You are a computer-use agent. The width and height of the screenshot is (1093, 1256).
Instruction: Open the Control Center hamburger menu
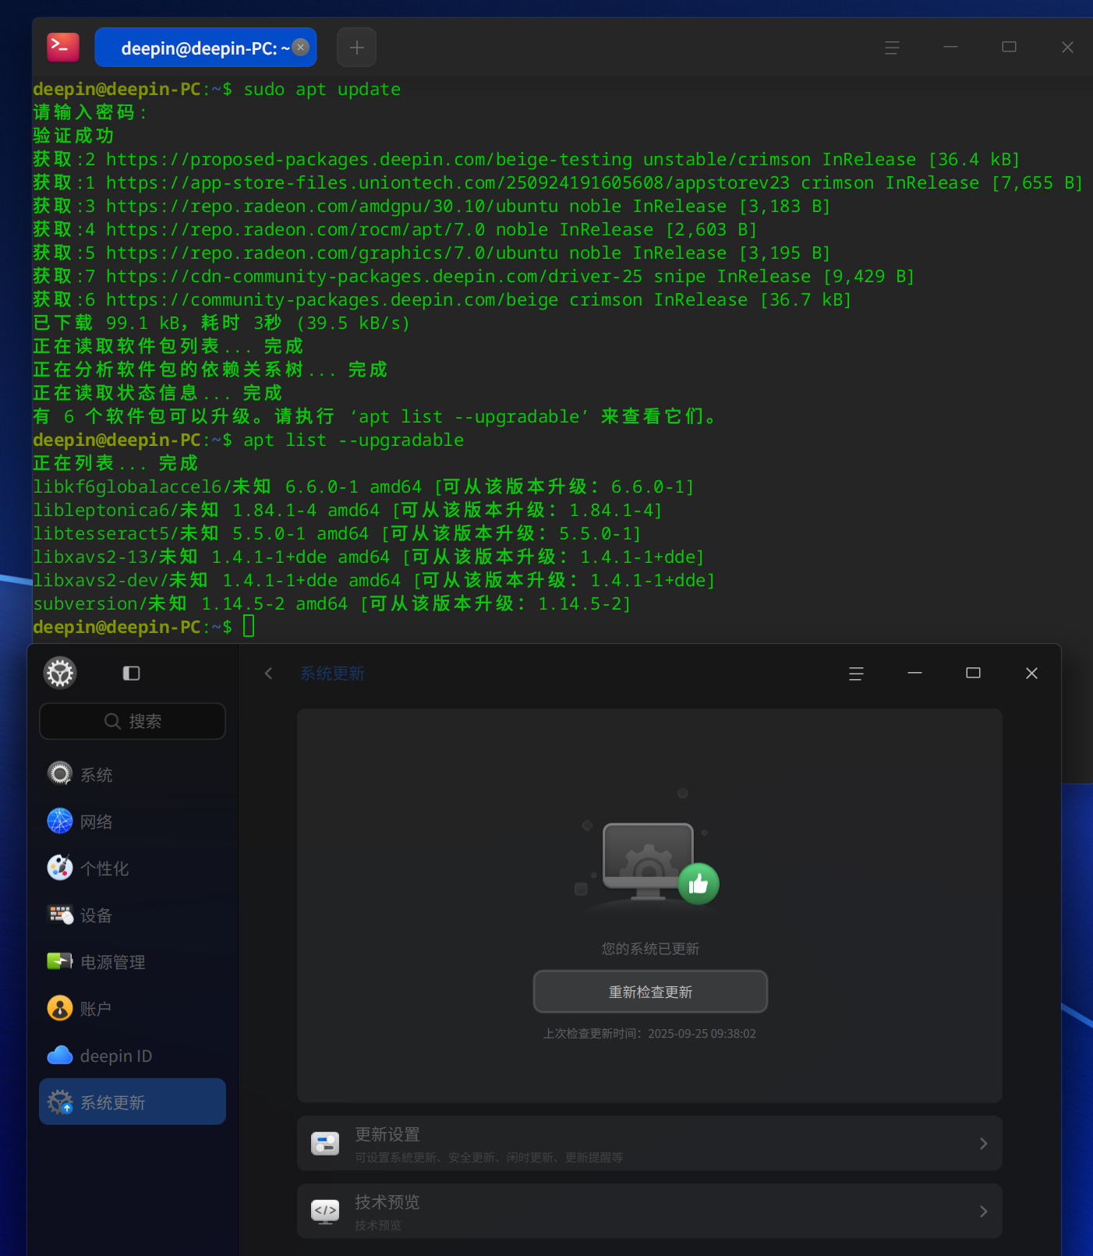[856, 674]
